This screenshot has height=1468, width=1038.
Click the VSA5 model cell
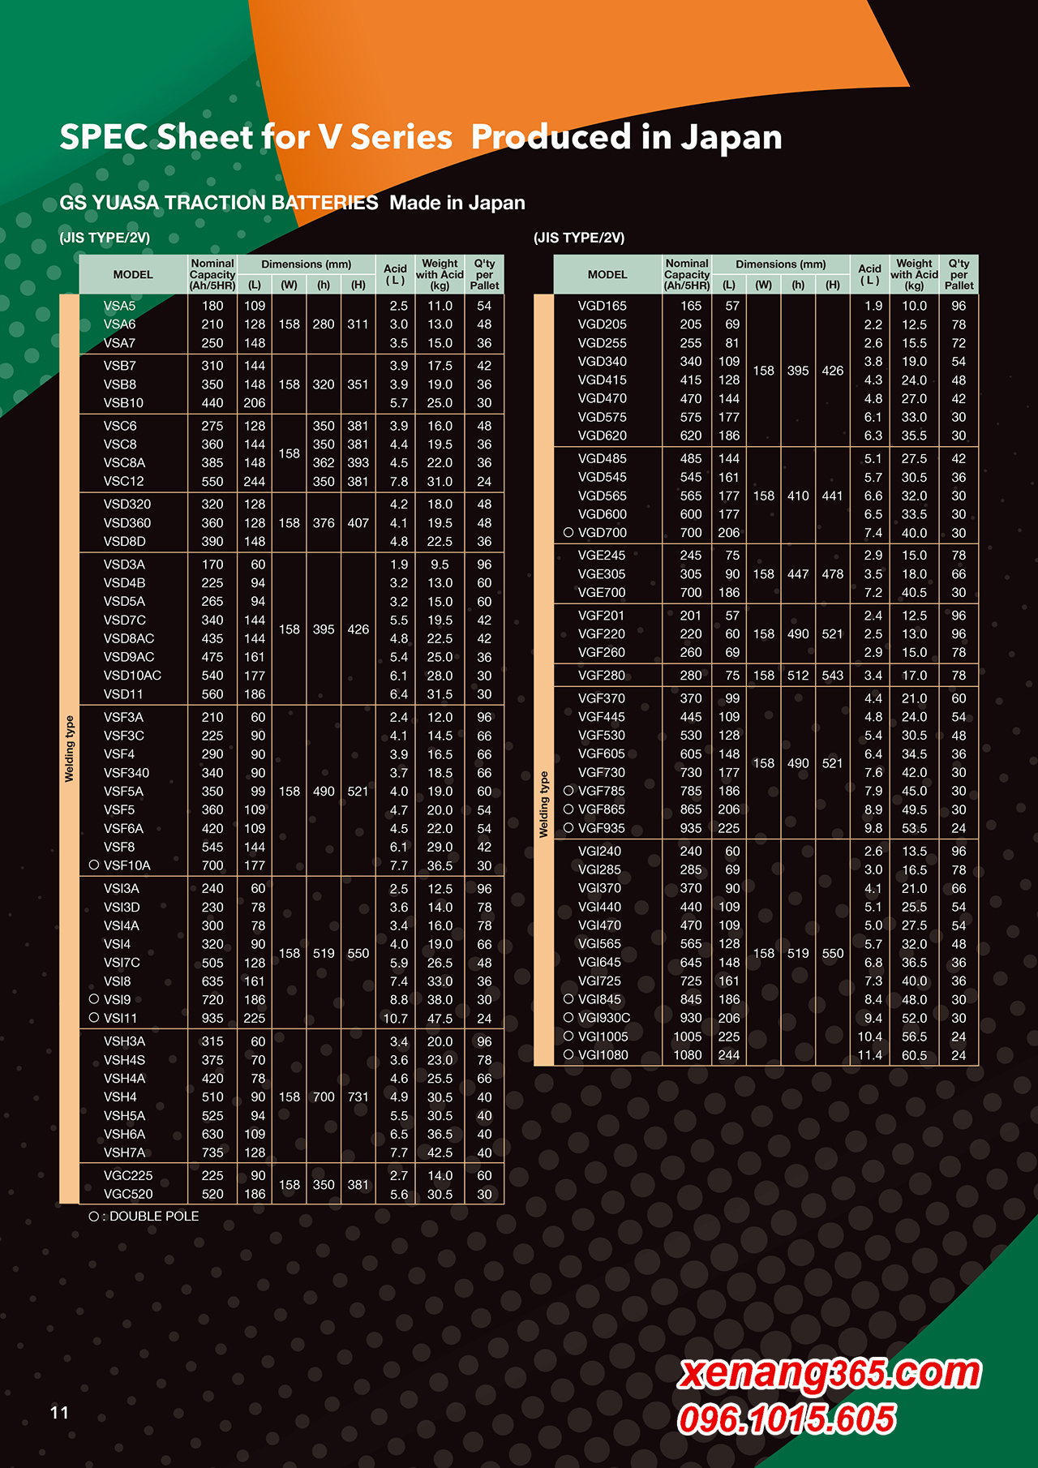[119, 306]
